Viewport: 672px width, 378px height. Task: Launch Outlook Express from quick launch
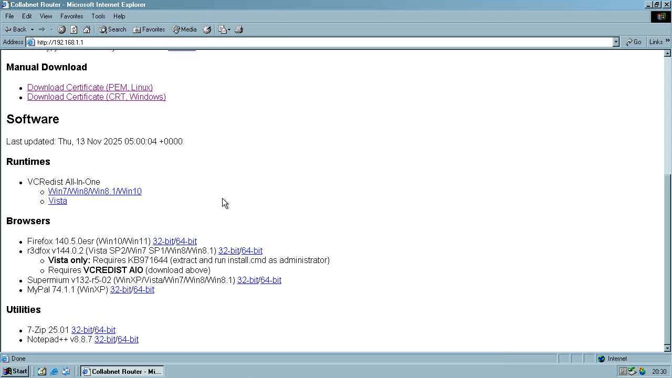(66, 371)
